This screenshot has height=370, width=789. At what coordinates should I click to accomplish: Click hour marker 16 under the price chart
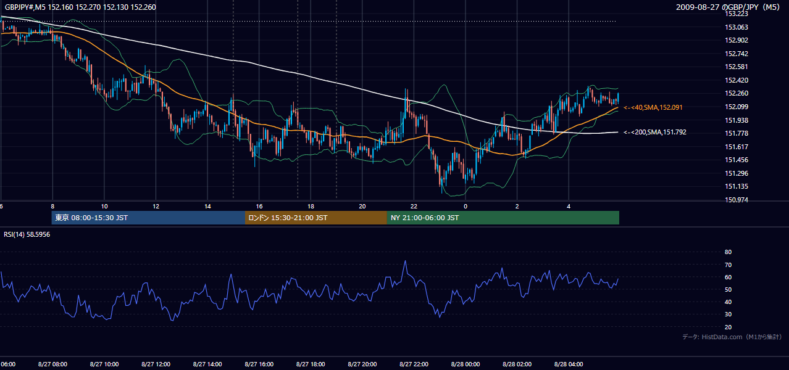(259, 207)
